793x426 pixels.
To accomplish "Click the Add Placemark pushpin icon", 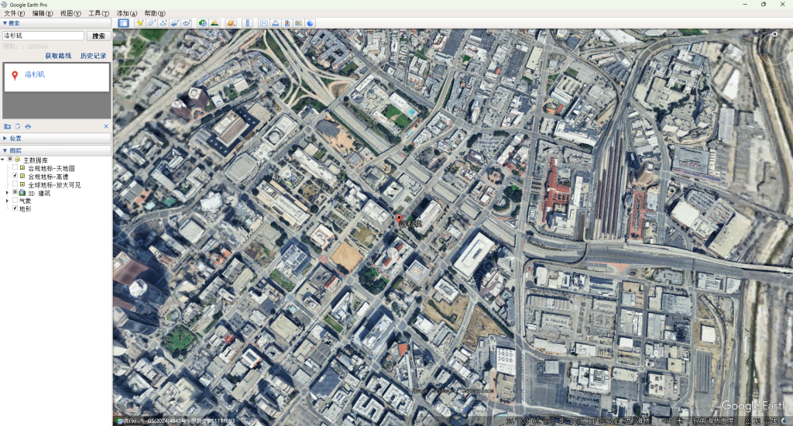I will pyautogui.click(x=140, y=23).
